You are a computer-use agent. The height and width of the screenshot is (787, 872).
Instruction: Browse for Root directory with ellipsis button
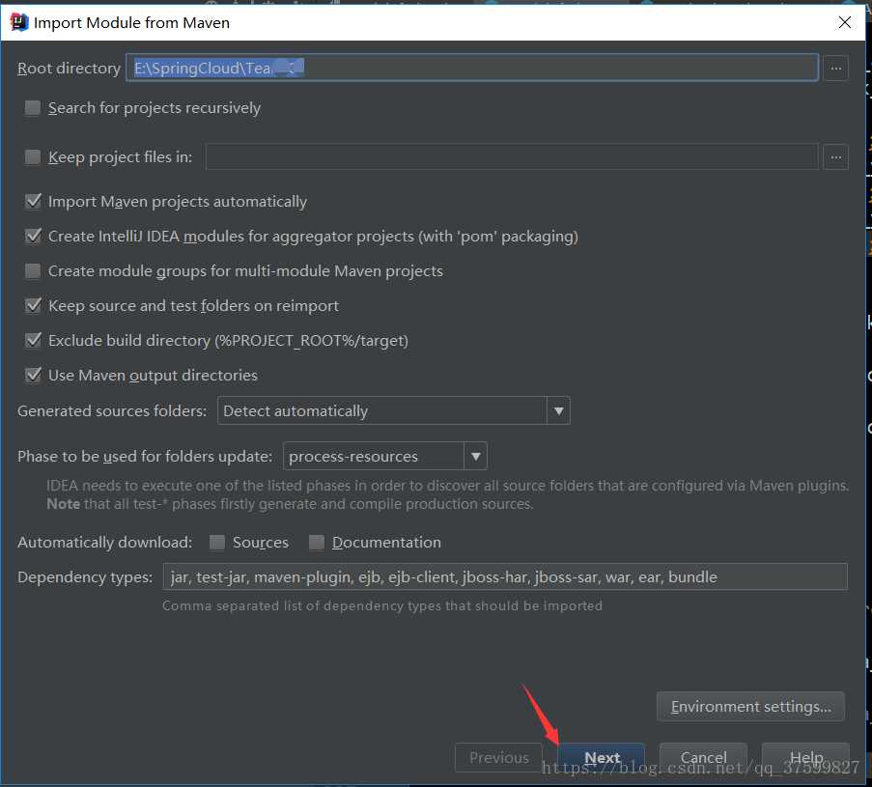pos(835,69)
